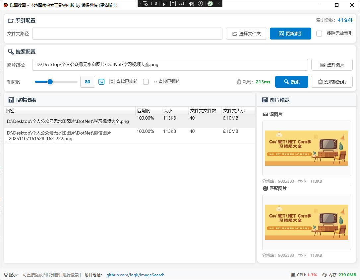Screen dimensions: 360x280
Task: Click the video camera icon on capture toolbar
Action: (x=154, y=4)
